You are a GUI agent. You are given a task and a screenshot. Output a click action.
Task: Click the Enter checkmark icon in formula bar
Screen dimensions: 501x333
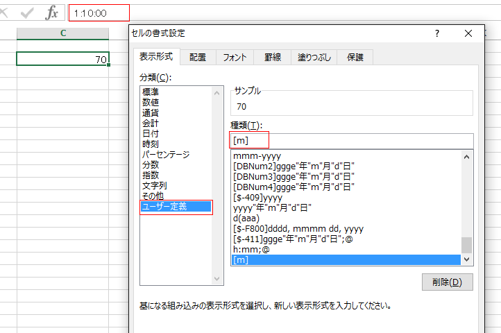click(x=28, y=13)
